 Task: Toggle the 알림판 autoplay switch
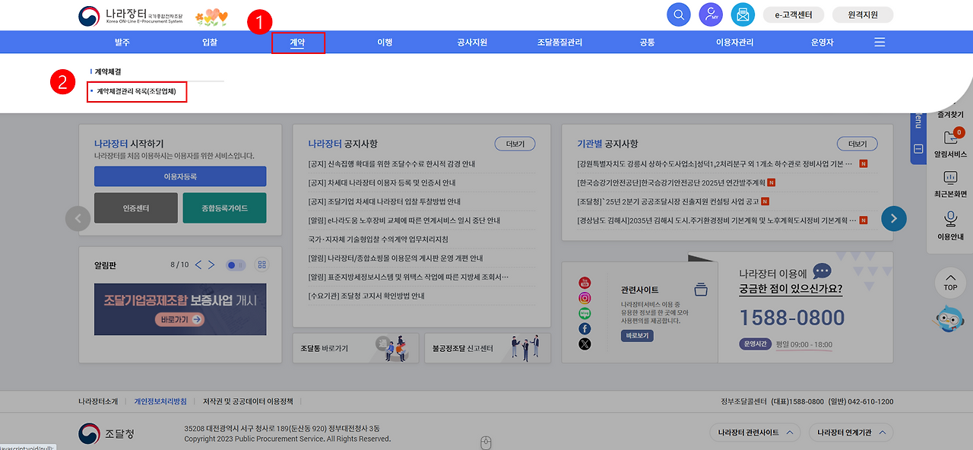tap(236, 265)
